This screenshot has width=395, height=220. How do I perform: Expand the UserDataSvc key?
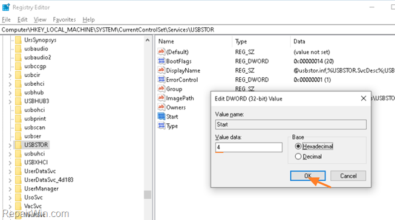pyautogui.click(x=10, y=172)
